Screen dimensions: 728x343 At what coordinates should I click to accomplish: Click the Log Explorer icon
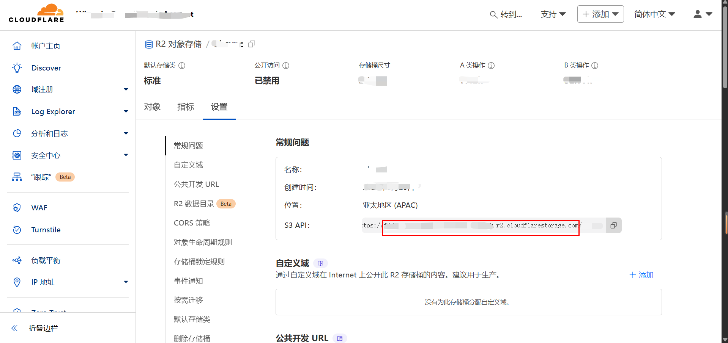coord(17,111)
